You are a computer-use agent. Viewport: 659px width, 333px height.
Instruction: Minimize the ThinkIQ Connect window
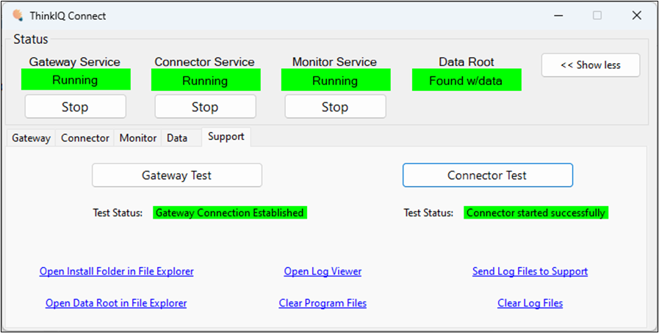[558, 15]
